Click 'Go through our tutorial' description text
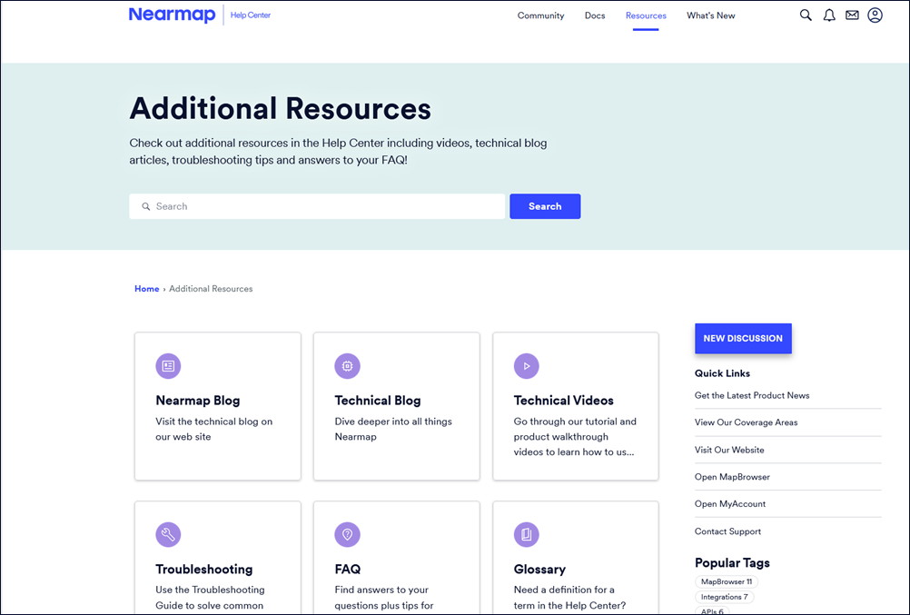 coord(575,437)
